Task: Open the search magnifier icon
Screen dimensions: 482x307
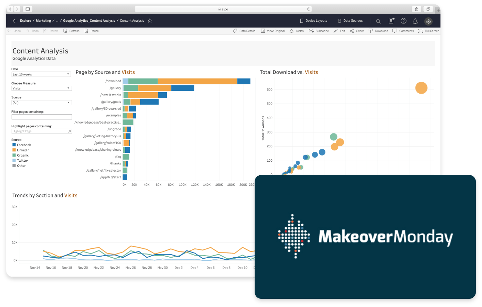Action: [378, 21]
